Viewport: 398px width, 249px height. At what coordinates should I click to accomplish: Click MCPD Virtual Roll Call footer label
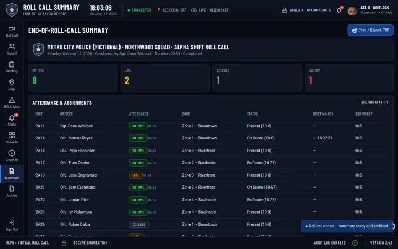tap(27, 243)
